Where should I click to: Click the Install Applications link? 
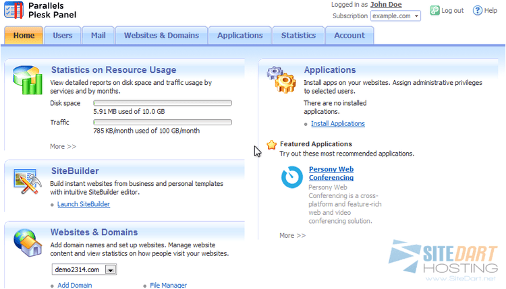click(338, 124)
